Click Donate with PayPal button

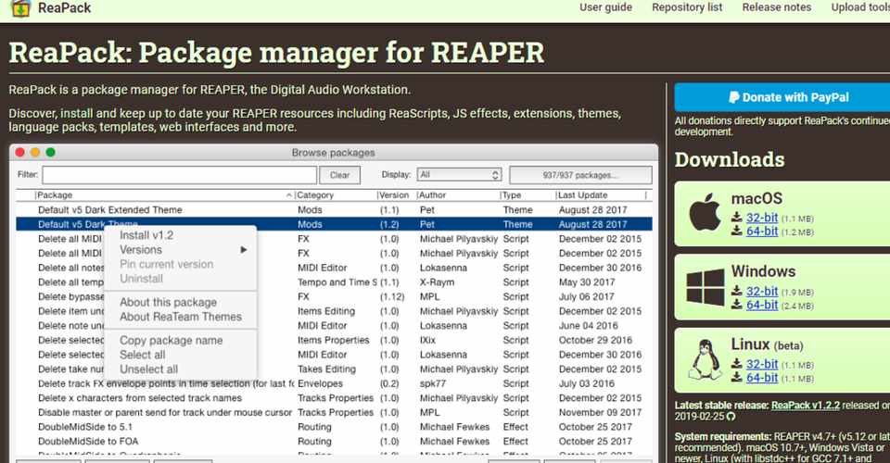[x=782, y=97]
